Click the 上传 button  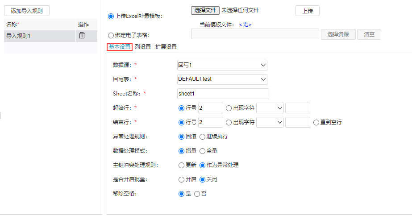pos(308,11)
